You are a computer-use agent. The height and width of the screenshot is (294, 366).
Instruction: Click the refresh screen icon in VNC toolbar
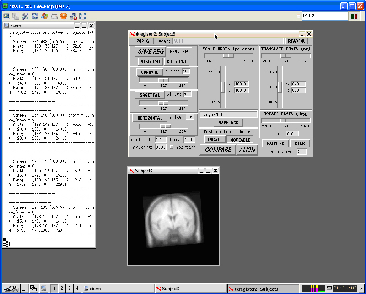[x=35, y=16]
